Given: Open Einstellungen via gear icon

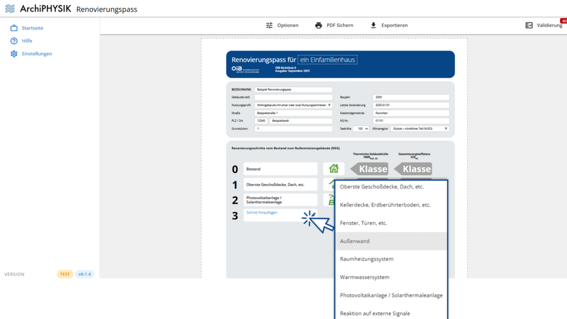Looking at the screenshot, I should coord(14,54).
